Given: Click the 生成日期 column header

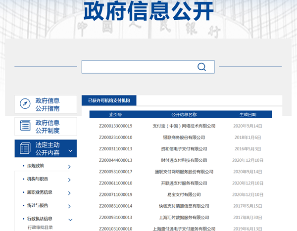Looking at the screenshot, I should [247, 115].
